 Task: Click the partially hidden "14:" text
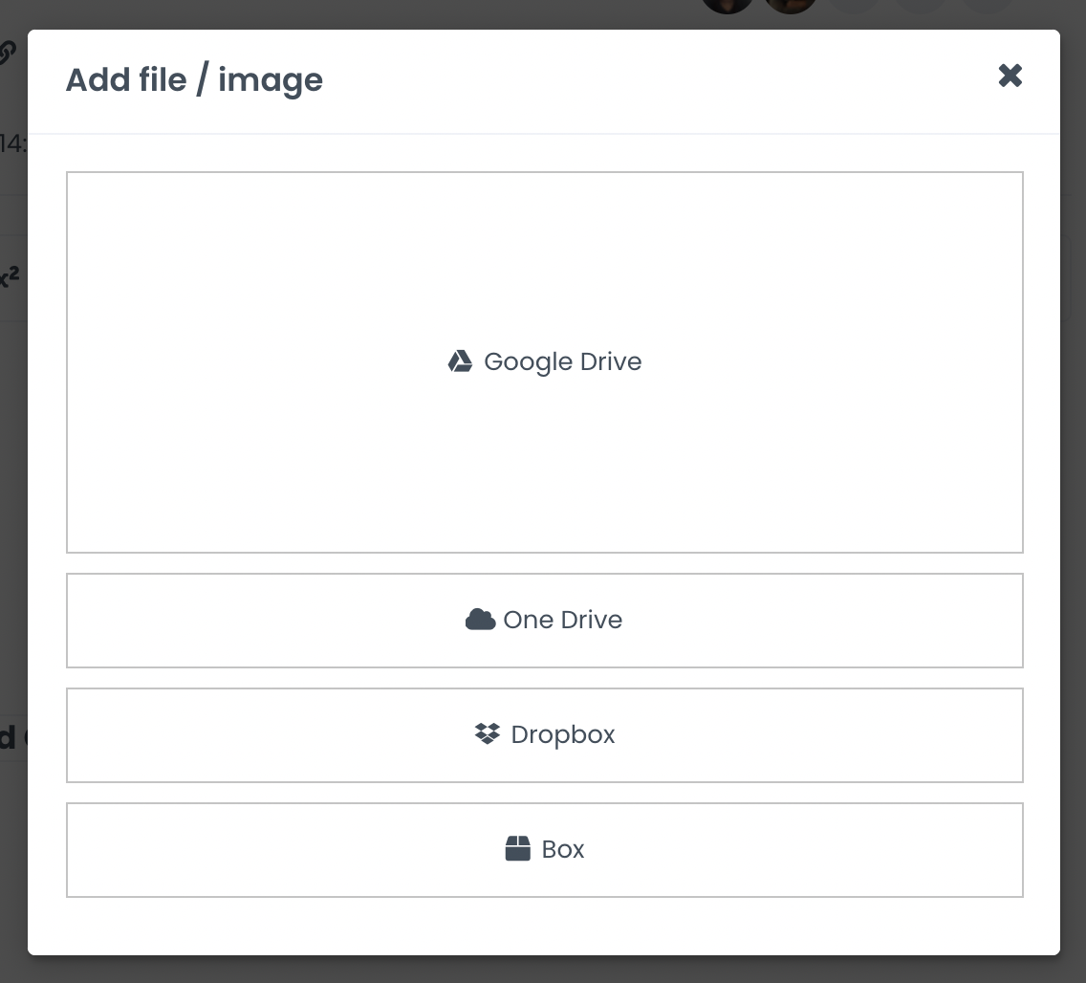13,144
